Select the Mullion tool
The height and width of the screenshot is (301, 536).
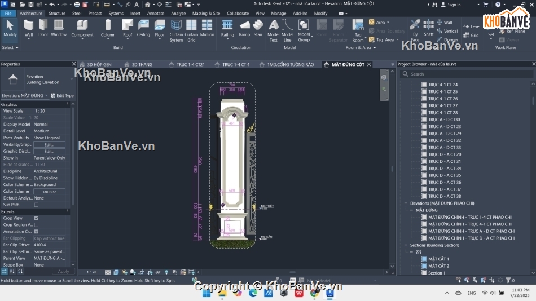[x=207, y=28]
